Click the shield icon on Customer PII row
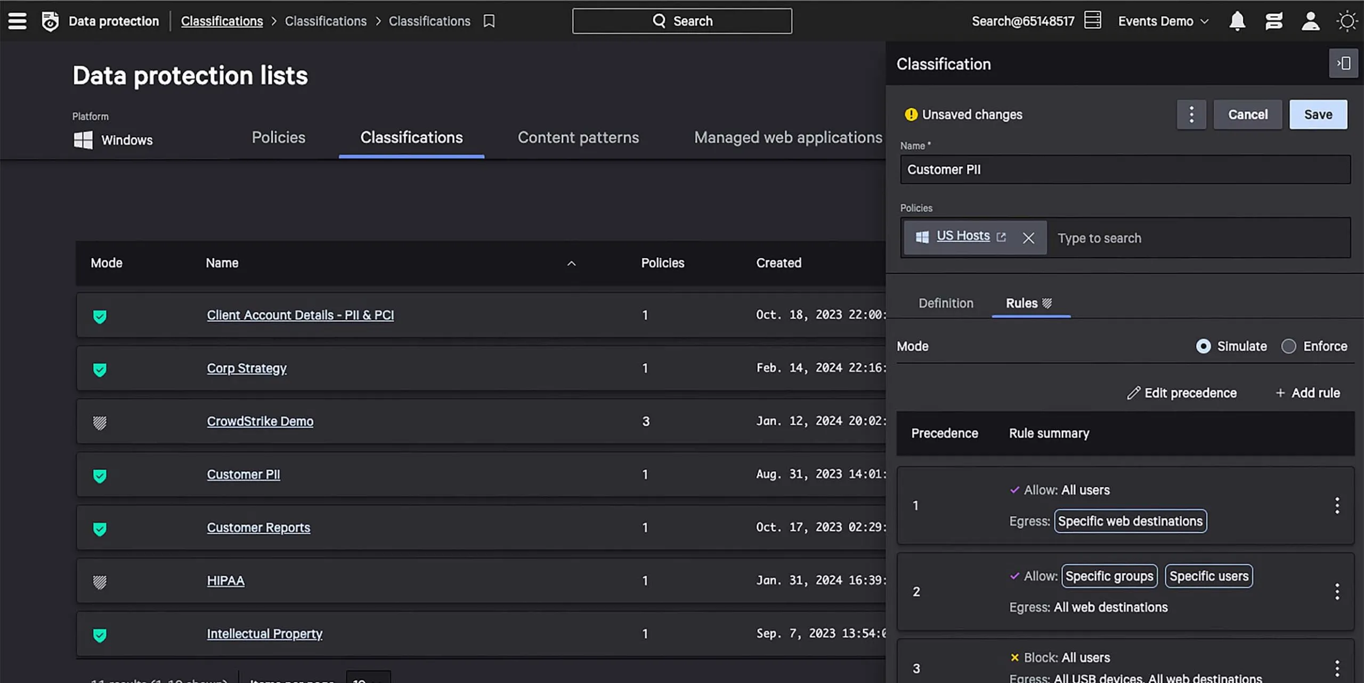Screen dimensions: 1364x683 point(100,475)
